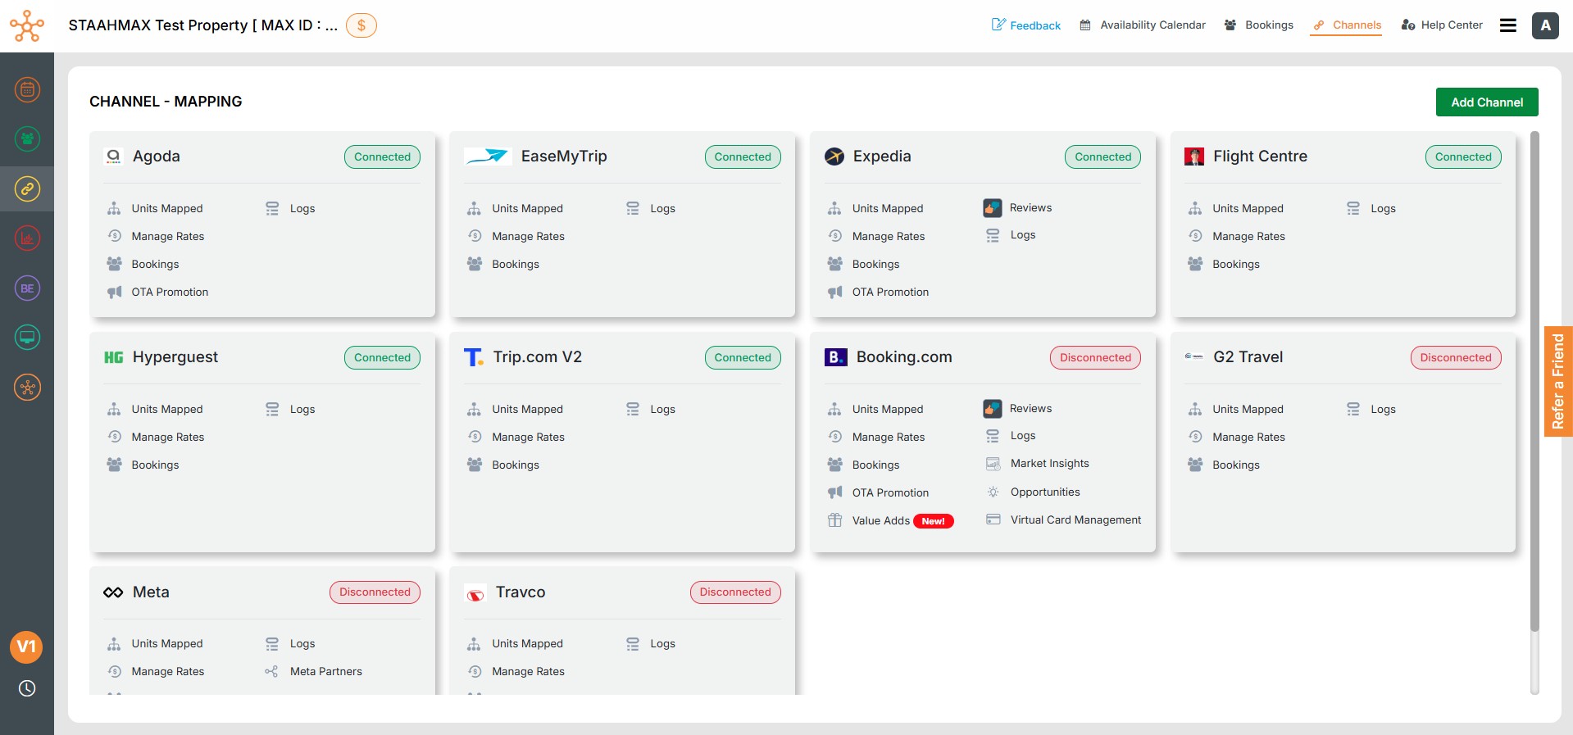Click Booking.com's Disconnected status badge

pos(1095,357)
